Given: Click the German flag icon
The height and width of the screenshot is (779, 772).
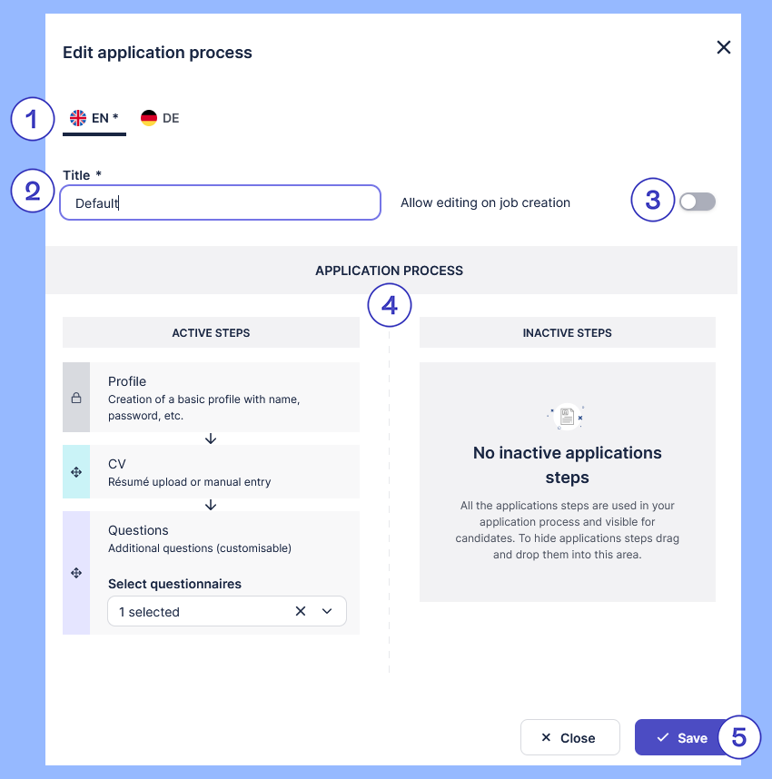Looking at the screenshot, I should (149, 118).
